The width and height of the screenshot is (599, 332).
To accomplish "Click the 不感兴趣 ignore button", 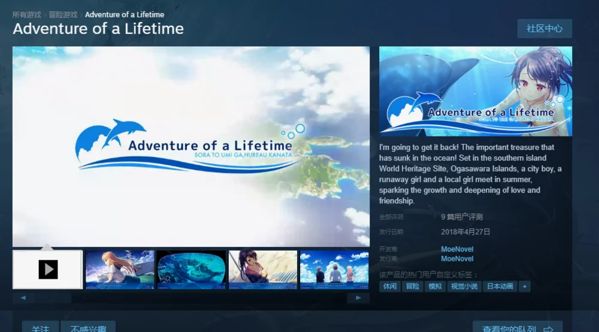I will click(88, 327).
